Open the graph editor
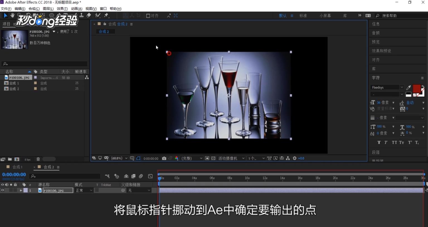This screenshot has height=227, width=428. [x=150, y=176]
